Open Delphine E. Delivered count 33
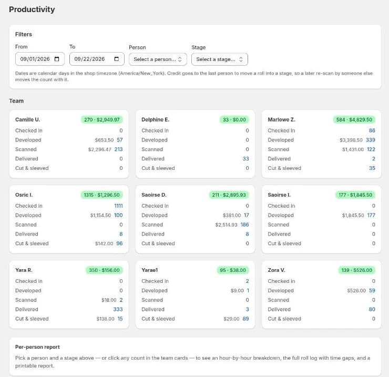The image size is (389, 377). pos(245,159)
